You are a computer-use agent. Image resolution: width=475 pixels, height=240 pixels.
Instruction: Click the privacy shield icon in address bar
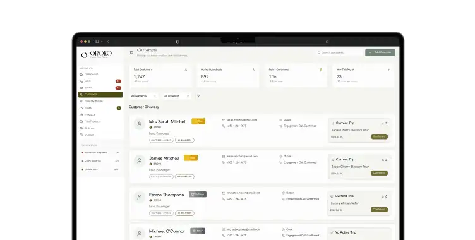(x=177, y=42)
